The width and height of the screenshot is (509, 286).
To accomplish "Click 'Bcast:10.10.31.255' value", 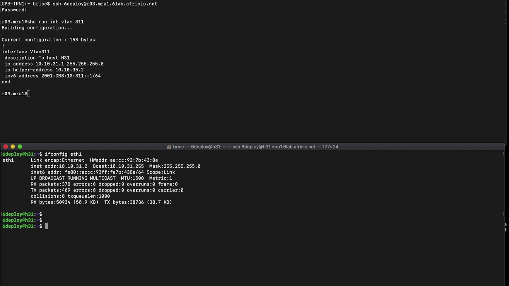I will click(x=119, y=166).
